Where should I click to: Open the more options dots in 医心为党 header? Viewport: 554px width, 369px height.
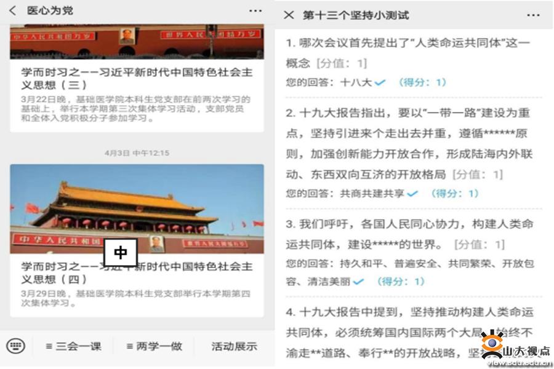pyautogui.click(x=255, y=11)
